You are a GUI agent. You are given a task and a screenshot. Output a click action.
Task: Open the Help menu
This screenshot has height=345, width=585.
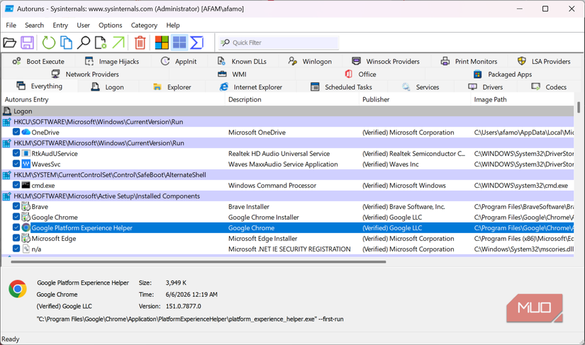pos(173,26)
